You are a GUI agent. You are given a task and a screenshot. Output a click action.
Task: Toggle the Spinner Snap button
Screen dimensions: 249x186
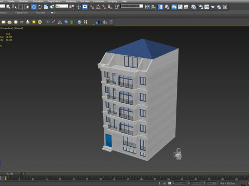[110, 7]
